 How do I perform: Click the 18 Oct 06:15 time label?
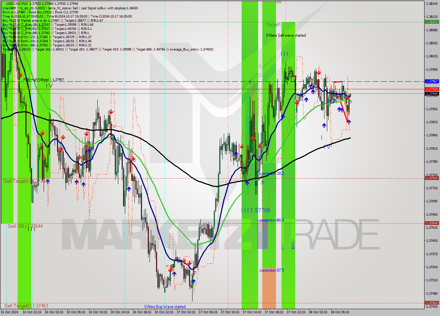click(340, 312)
